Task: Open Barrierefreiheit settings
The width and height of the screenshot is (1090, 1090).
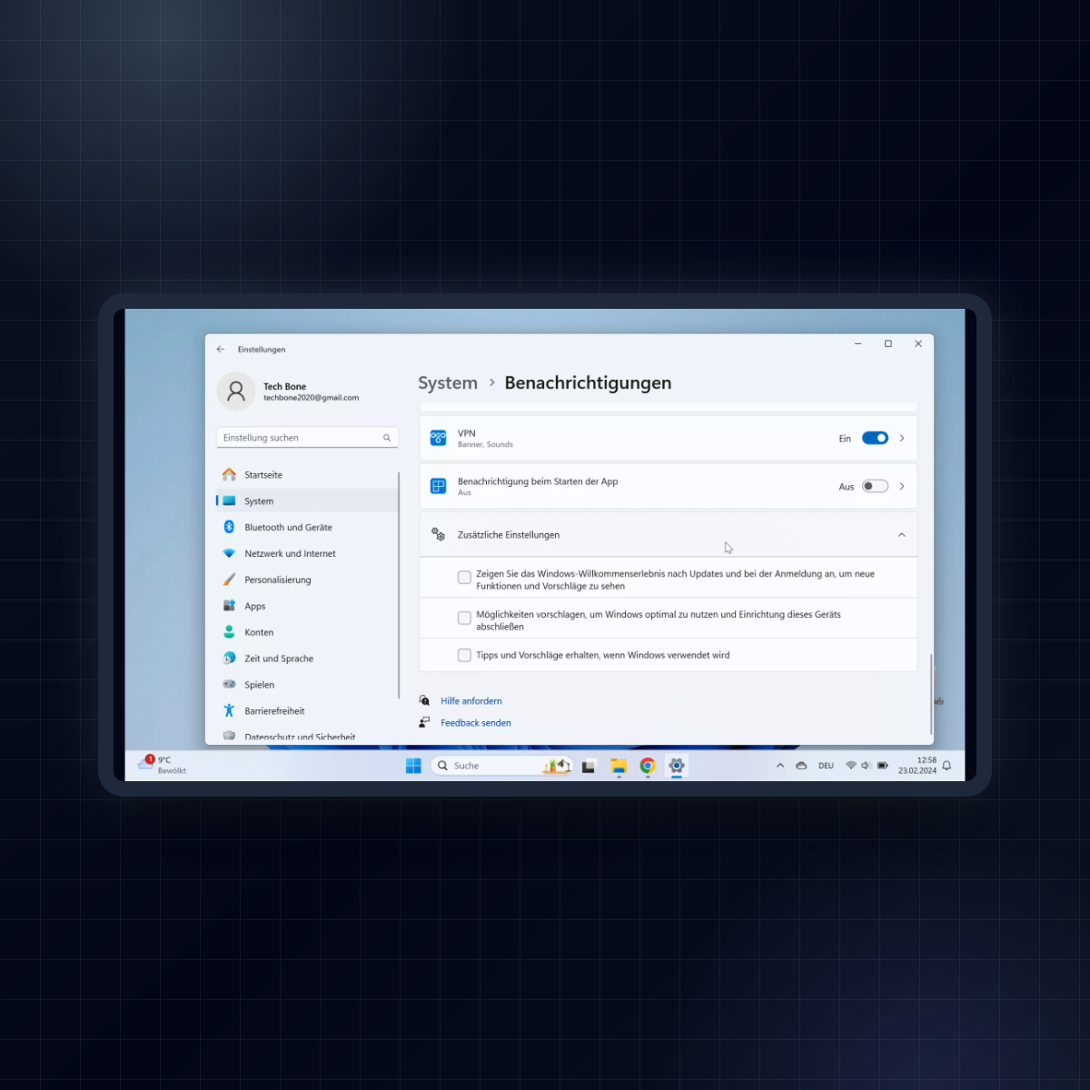Action: point(307,712)
